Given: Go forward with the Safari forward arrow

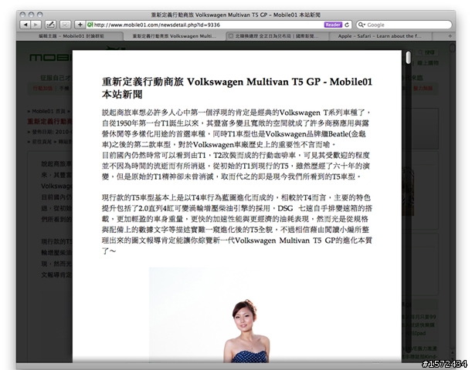Looking at the screenshot, I should pyautogui.click(x=36, y=25).
